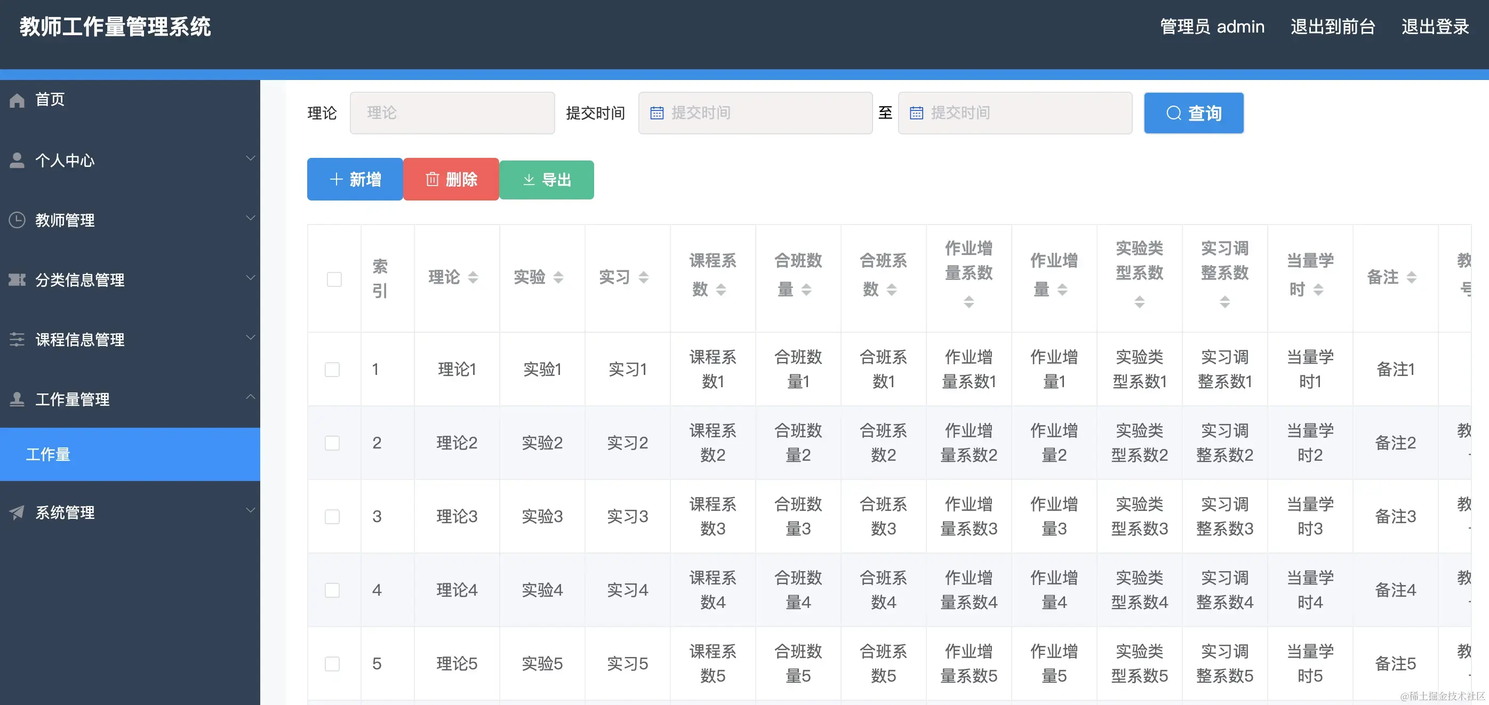
Task: Check the checkbox for row 理论2
Action: (x=332, y=443)
